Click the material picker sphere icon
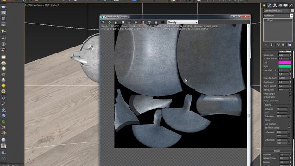The height and width of the screenshot is (166, 295). pos(136,22)
